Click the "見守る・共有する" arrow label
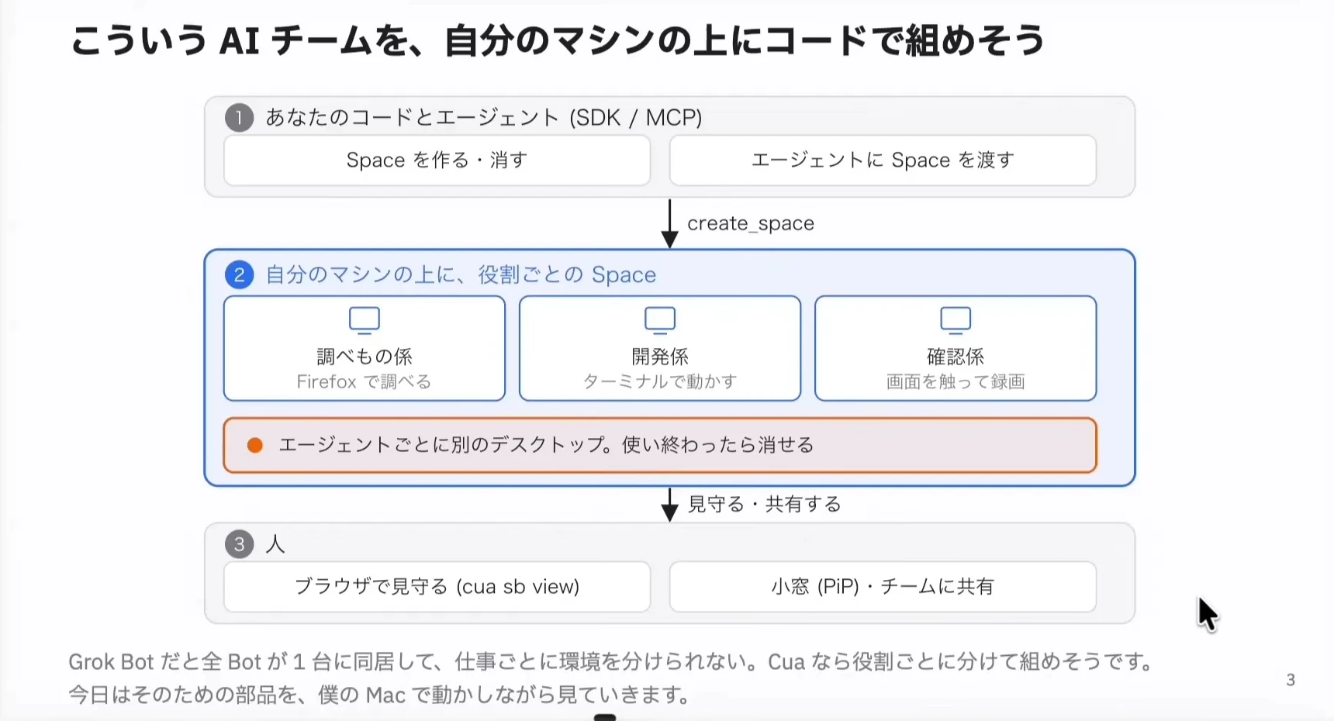 pos(765,505)
